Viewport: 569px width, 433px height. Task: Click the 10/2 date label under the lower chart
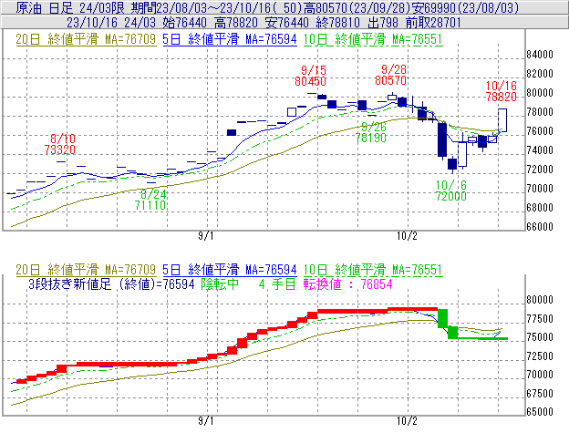point(407,421)
